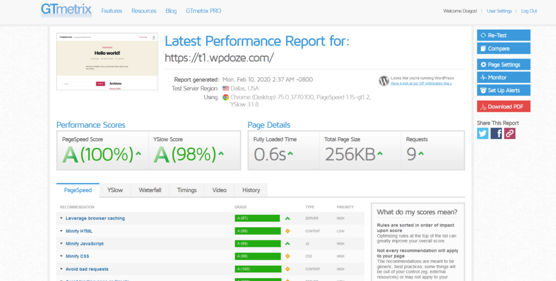Open User Settings link

pos(500,11)
